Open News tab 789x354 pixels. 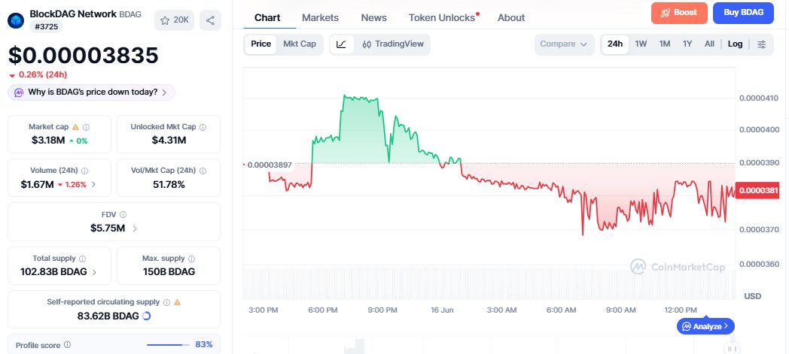point(374,17)
